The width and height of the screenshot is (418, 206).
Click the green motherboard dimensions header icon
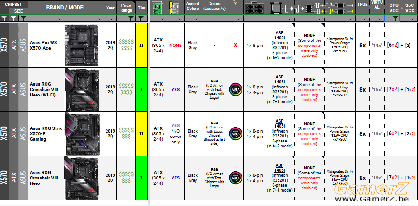click(x=158, y=8)
